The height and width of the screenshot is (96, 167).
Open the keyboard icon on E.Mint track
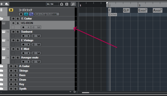tap(39, 53)
